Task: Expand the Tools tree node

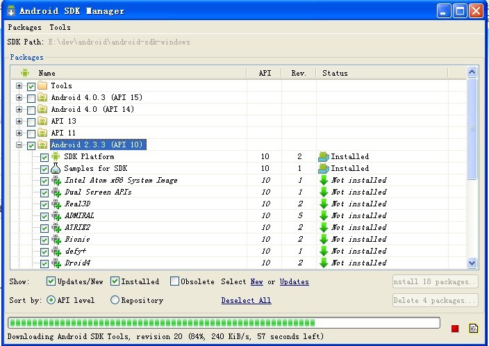Action: click(x=19, y=85)
